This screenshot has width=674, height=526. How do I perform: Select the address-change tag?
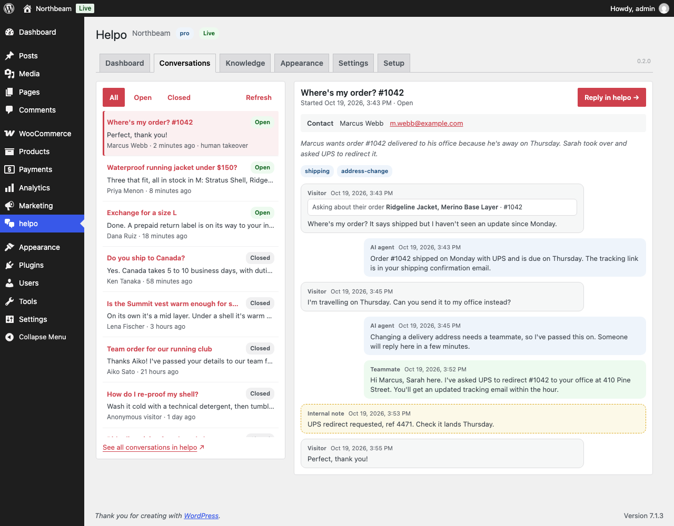[x=364, y=171]
